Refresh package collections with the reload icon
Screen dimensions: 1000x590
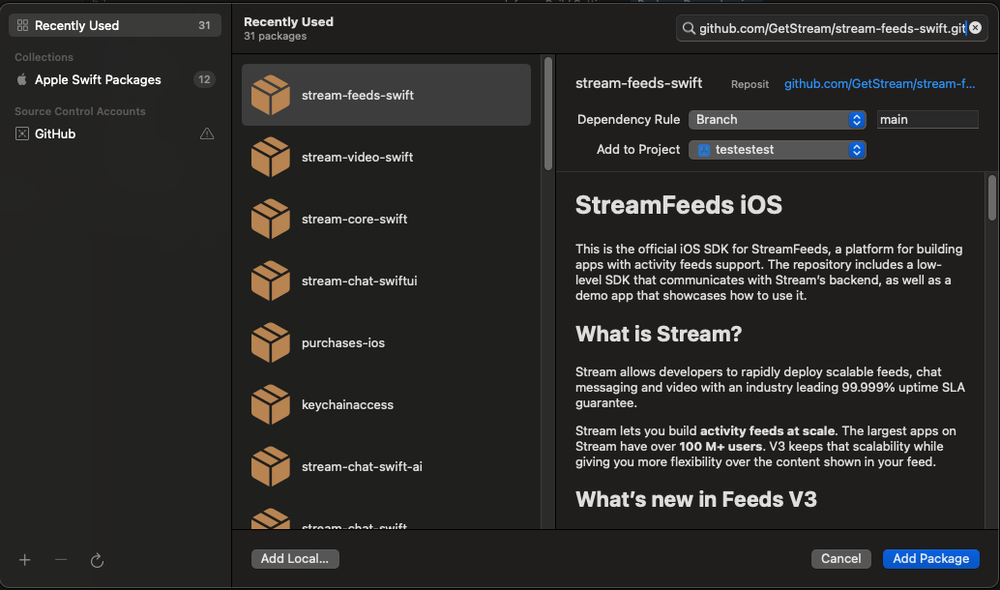tap(96, 560)
